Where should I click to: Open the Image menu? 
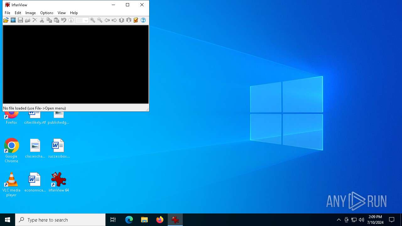[30, 13]
